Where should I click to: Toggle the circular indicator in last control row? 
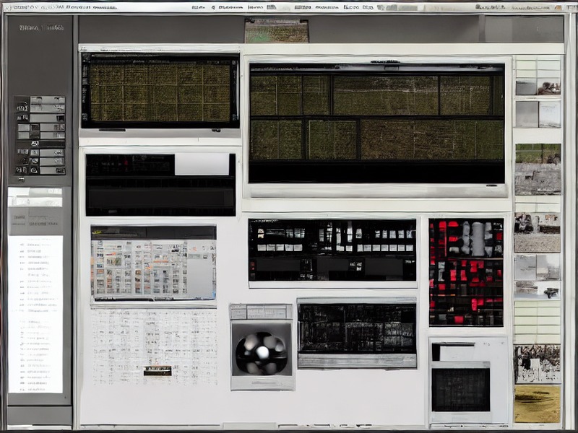pos(22,170)
